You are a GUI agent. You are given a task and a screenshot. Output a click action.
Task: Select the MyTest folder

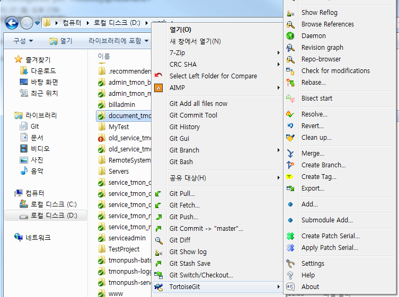[x=113, y=127]
